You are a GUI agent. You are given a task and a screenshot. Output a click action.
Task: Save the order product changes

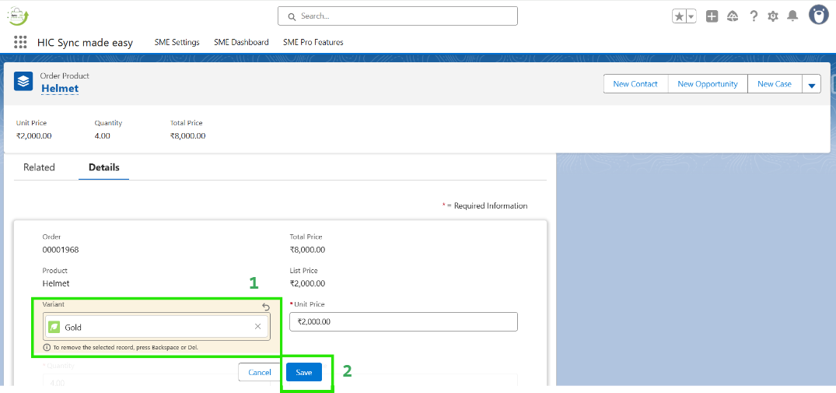pos(304,372)
